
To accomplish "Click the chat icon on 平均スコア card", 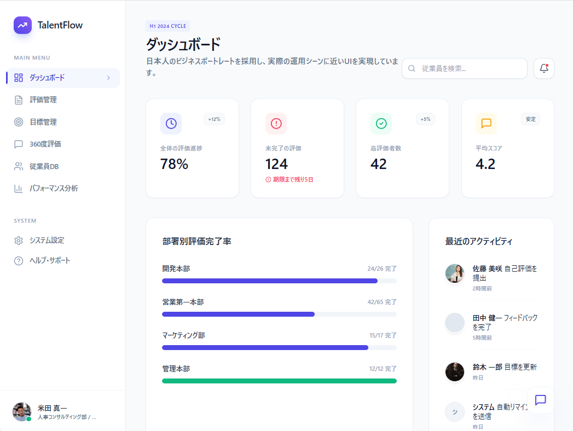I will click(487, 124).
